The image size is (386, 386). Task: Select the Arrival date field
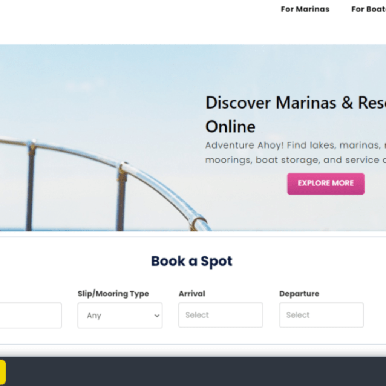pos(220,315)
